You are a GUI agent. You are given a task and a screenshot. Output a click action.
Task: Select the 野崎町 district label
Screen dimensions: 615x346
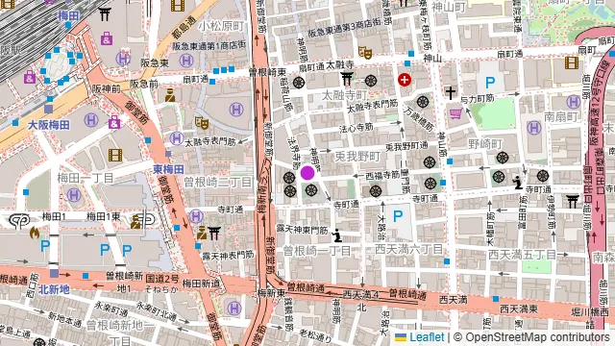tap(484, 144)
